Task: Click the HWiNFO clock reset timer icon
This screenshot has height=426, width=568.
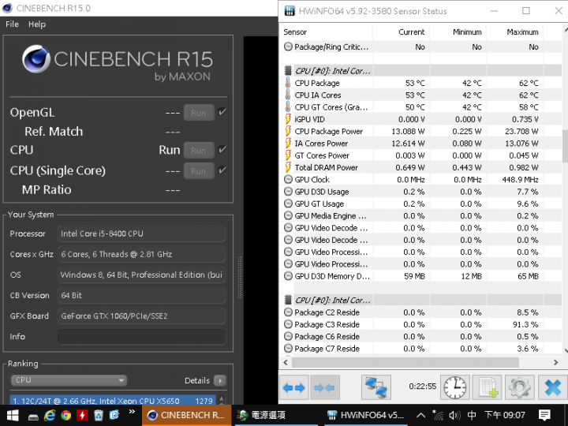Action: coord(455,387)
